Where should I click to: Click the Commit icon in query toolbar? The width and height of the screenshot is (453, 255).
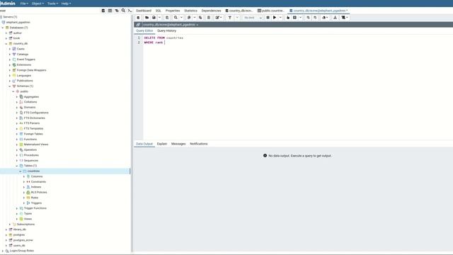309,18
